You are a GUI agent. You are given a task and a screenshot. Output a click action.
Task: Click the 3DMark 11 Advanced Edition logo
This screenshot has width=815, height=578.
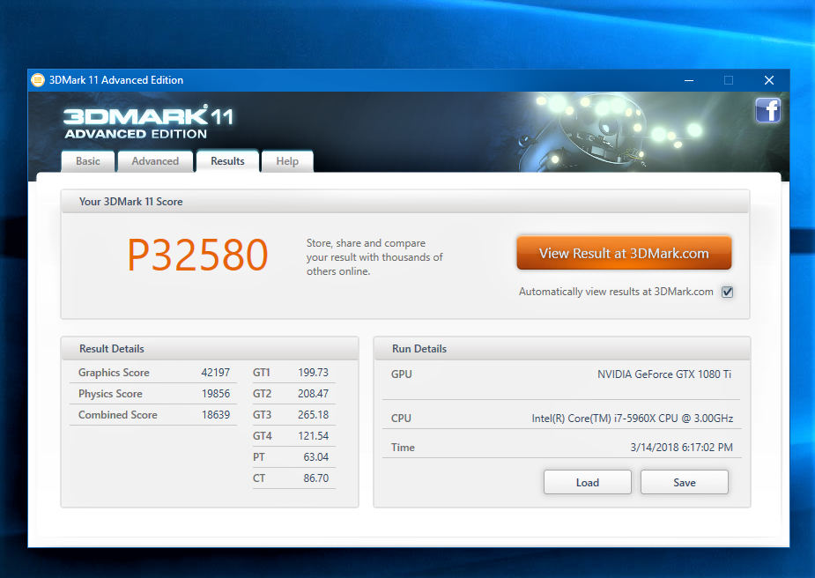click(x=149, y=122)
